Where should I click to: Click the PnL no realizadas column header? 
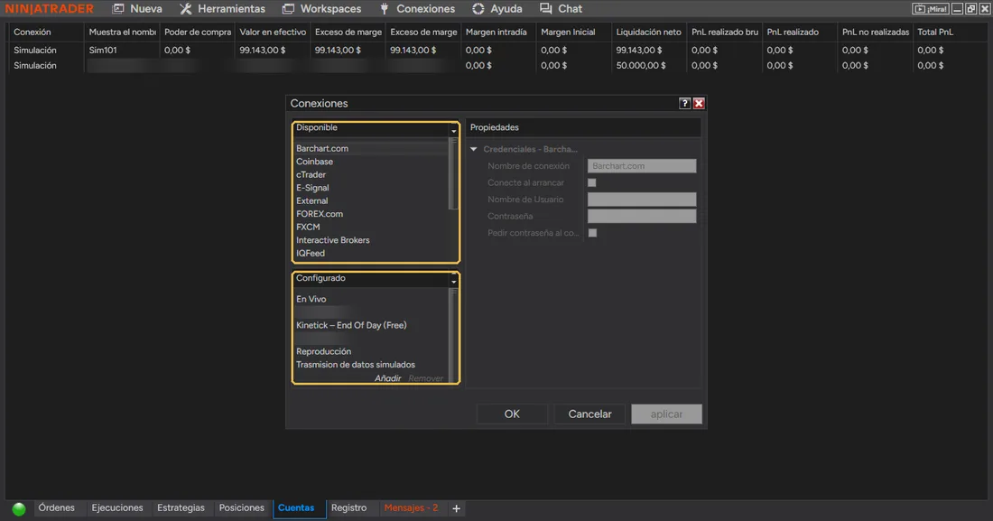point(876,32)
